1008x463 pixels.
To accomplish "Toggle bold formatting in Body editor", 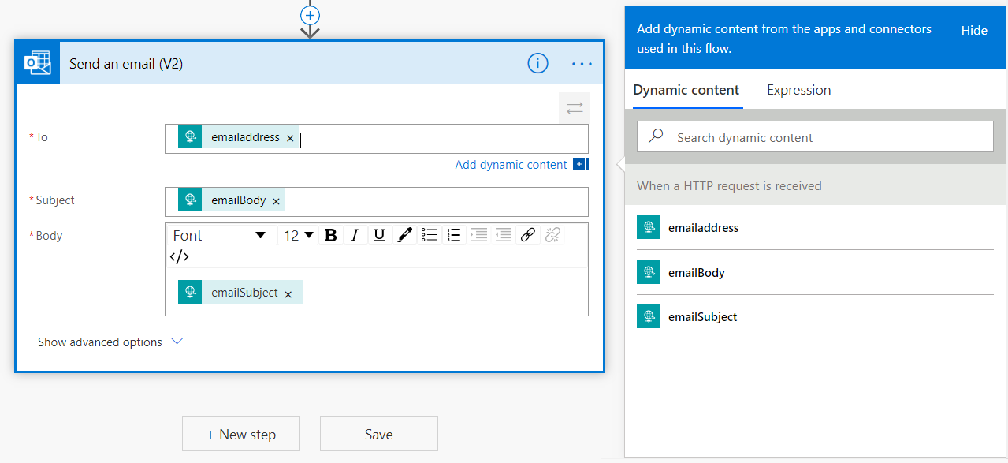I will pyautogui.click(x=331, y=235).
